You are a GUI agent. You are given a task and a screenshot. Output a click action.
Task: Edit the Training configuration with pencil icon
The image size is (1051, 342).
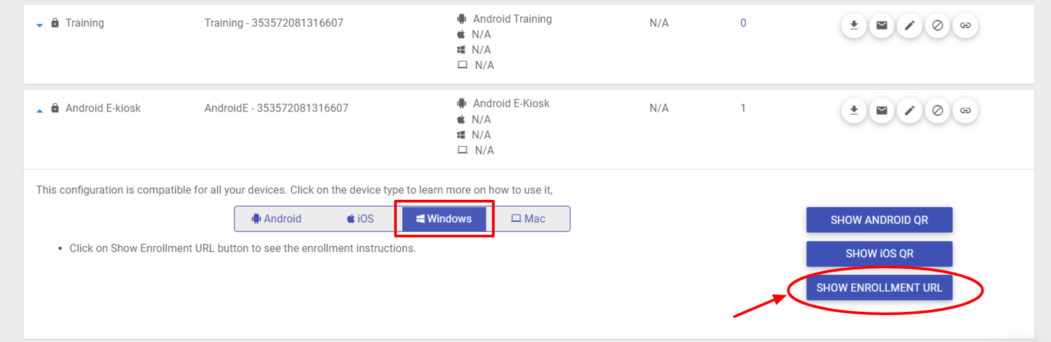[910, 25]
